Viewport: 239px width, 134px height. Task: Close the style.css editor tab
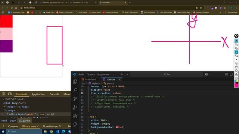(x=120, y=79)
